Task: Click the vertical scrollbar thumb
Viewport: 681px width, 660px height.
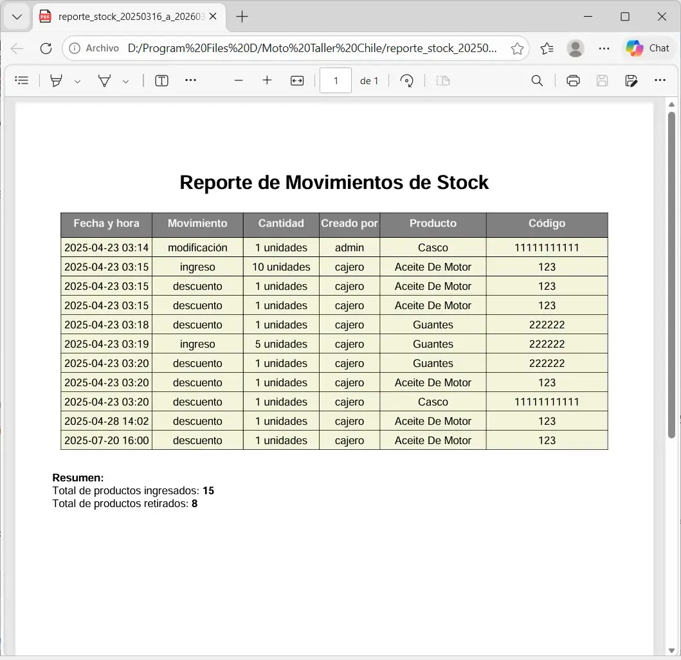Action: coord(671,275)
